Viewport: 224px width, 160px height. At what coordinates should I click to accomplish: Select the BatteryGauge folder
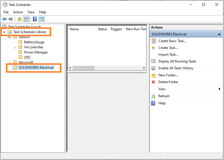pyautogui.click(x=34, y=42)
